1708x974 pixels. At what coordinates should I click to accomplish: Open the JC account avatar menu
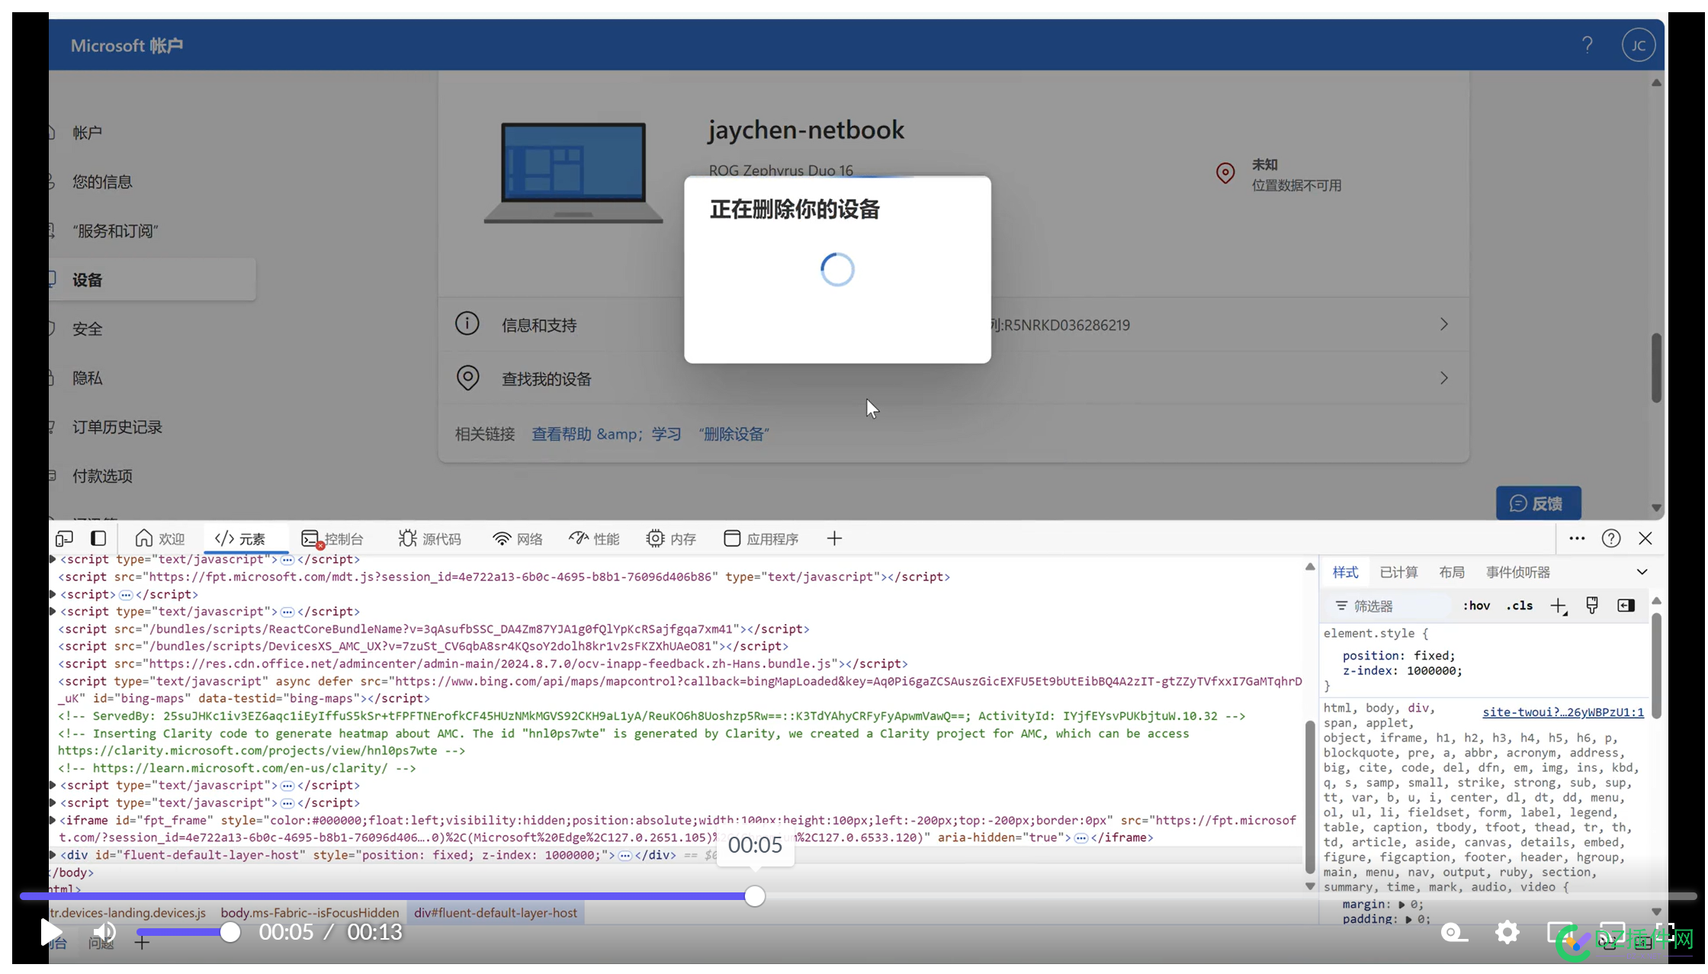(1638, 45)
